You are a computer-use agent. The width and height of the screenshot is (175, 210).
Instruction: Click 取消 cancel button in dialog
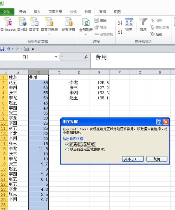tap(157, 159)
